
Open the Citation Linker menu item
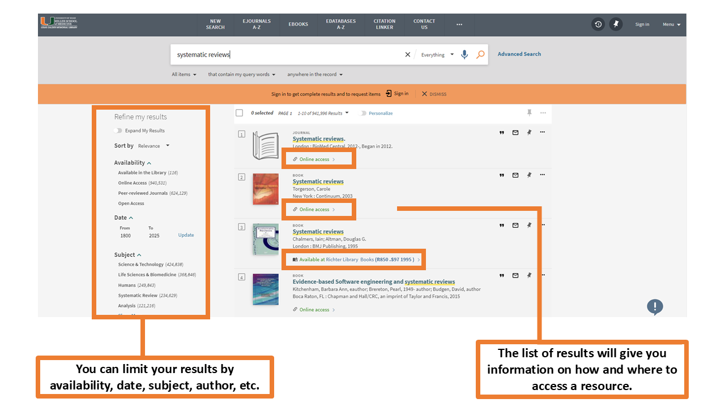384,24
